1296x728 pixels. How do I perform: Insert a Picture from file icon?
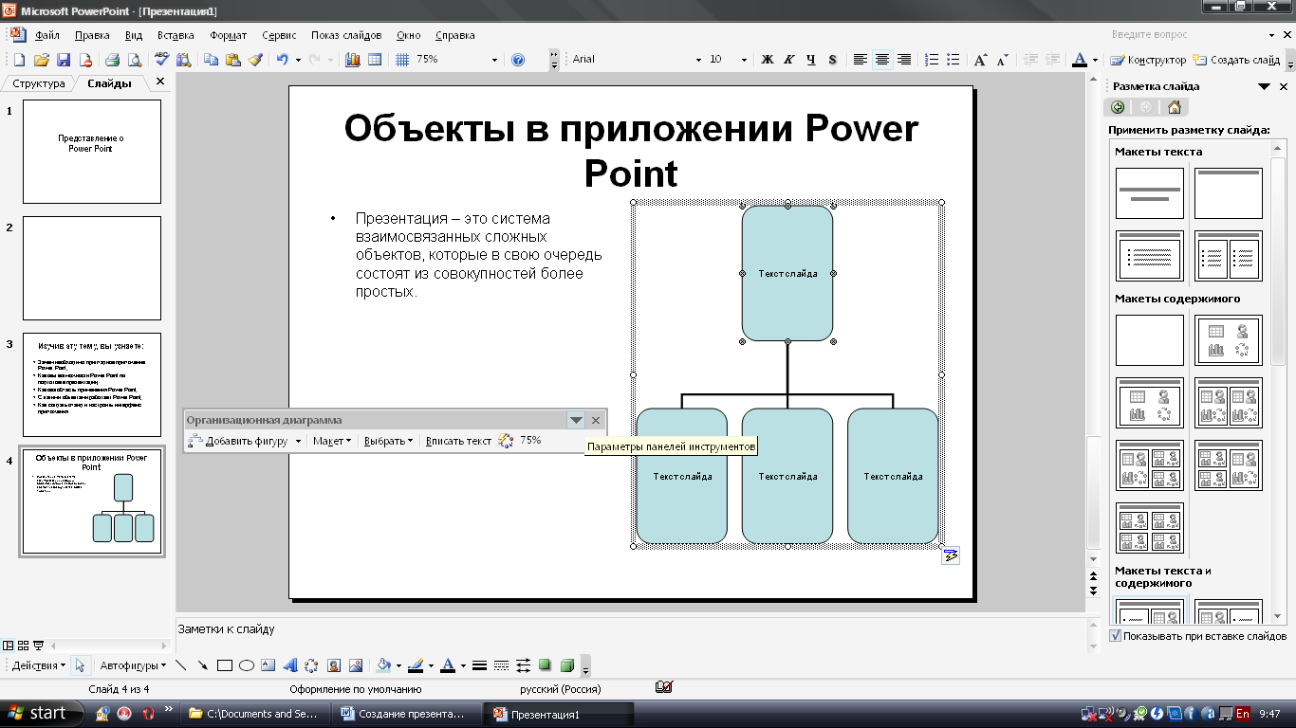pyautogui.click(x=356, y=665)
